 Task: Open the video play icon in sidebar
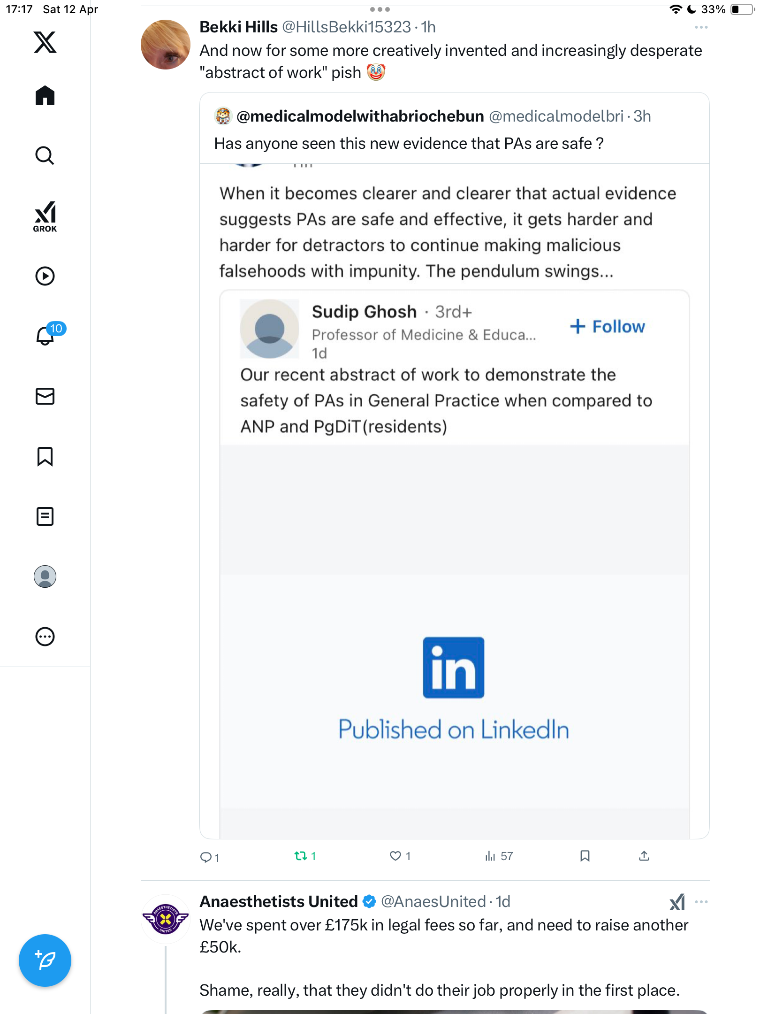45,276
